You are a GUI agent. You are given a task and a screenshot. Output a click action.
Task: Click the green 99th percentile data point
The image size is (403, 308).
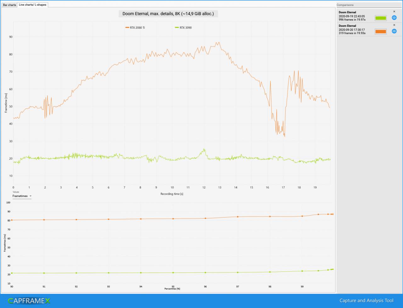302,271
